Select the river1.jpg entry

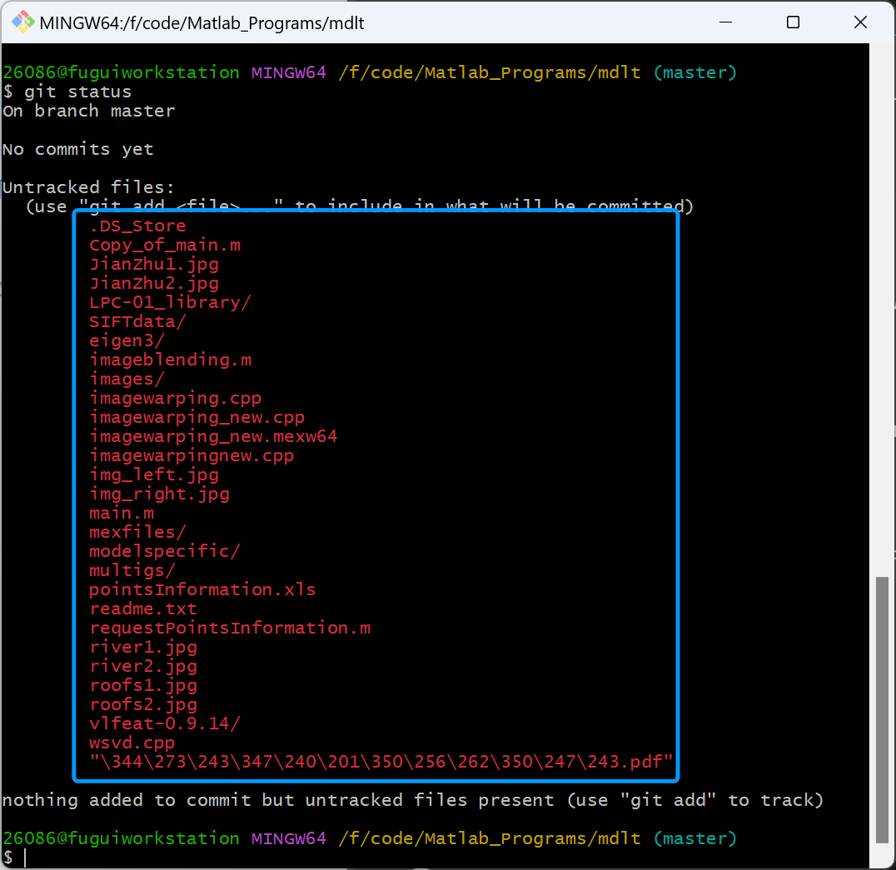pyautogui.click(x=143, y=647)
